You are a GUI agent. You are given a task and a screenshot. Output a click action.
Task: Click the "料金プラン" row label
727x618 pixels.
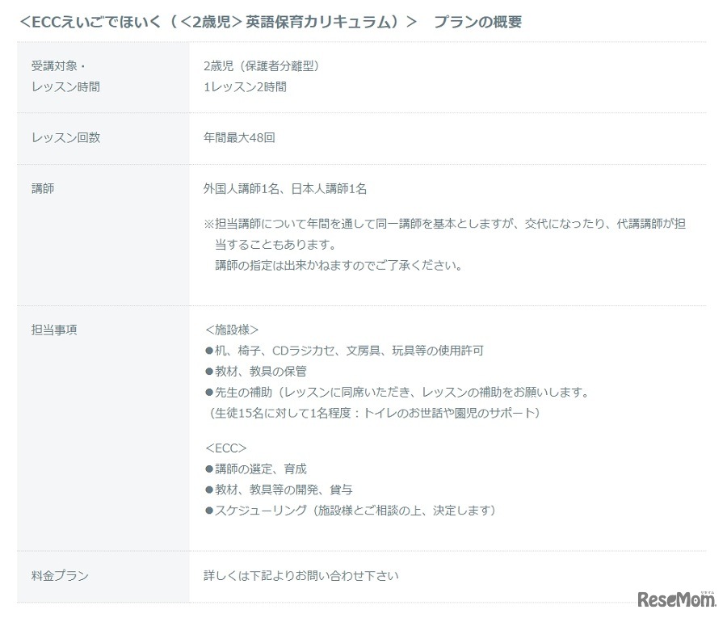[x=60, y=576]
